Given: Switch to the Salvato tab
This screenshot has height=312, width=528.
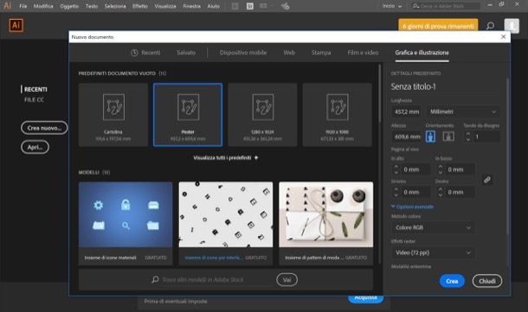Looking at the screenshot, I should (x=186, y=53).
